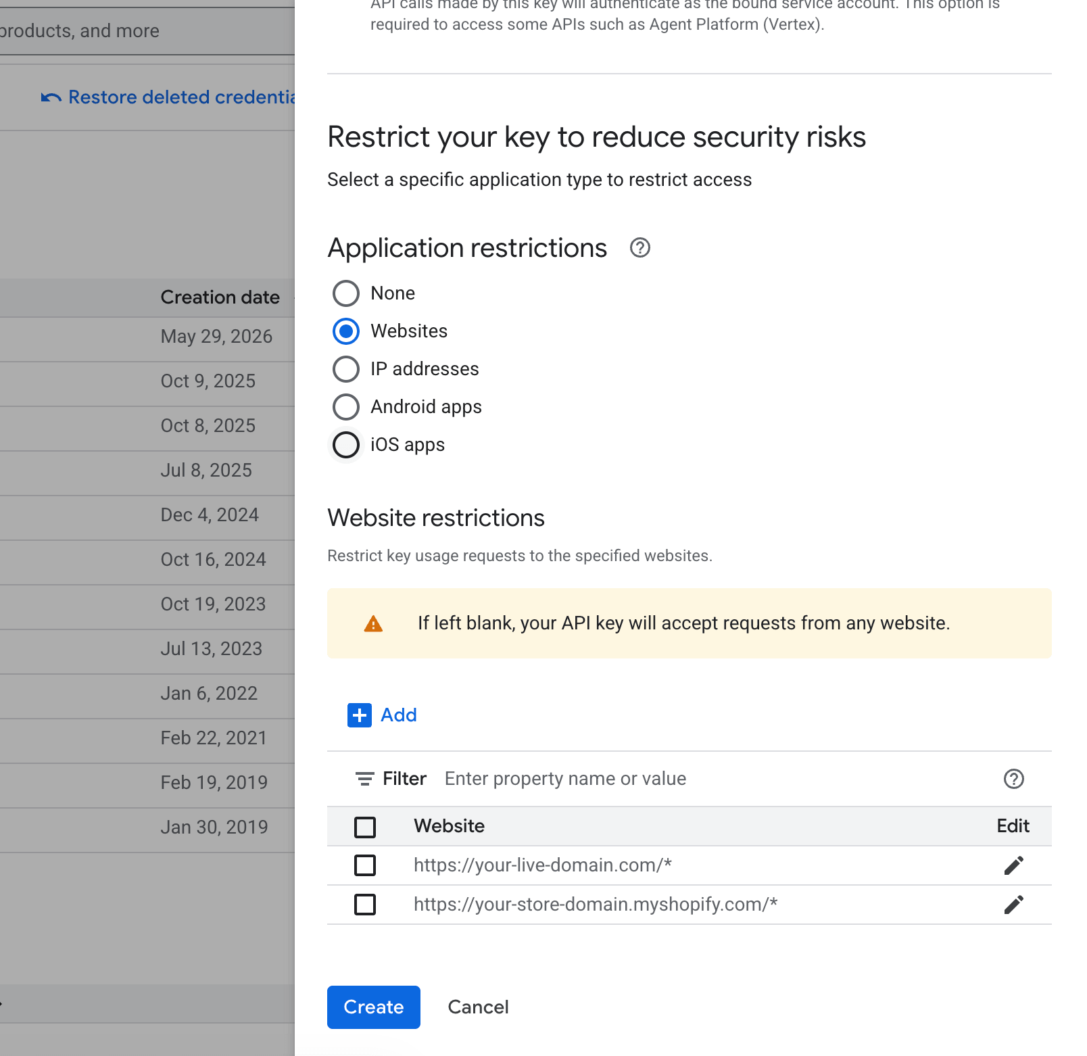Click the Website column header
The height and width of the screenshot is (1056, 1087).
pyautogui.click(x=449, y=826)
